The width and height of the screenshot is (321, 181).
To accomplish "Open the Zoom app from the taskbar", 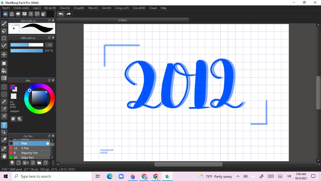I will [x=121, y=176].
